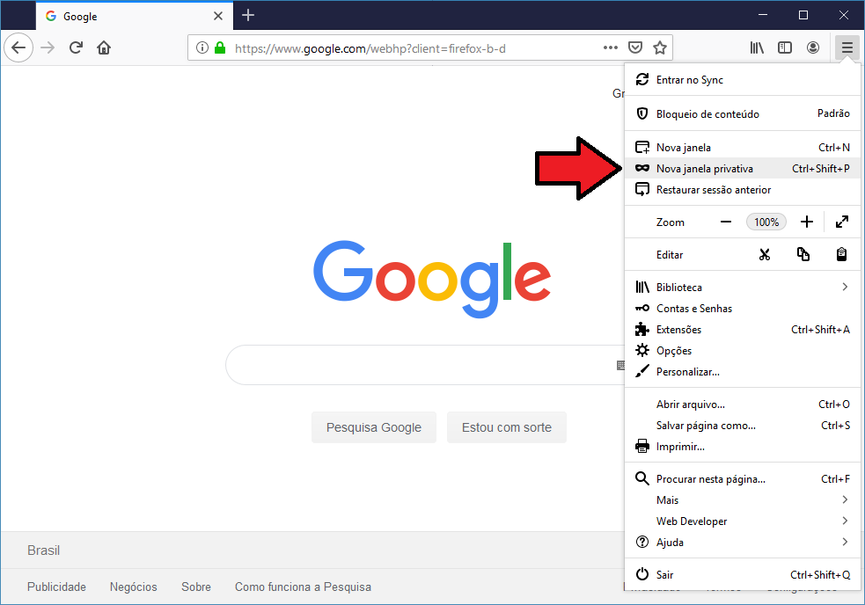This screenshot has height=605, width=865.
Task: Click the Estou com sorte button
Action: [x=507, y=427]
